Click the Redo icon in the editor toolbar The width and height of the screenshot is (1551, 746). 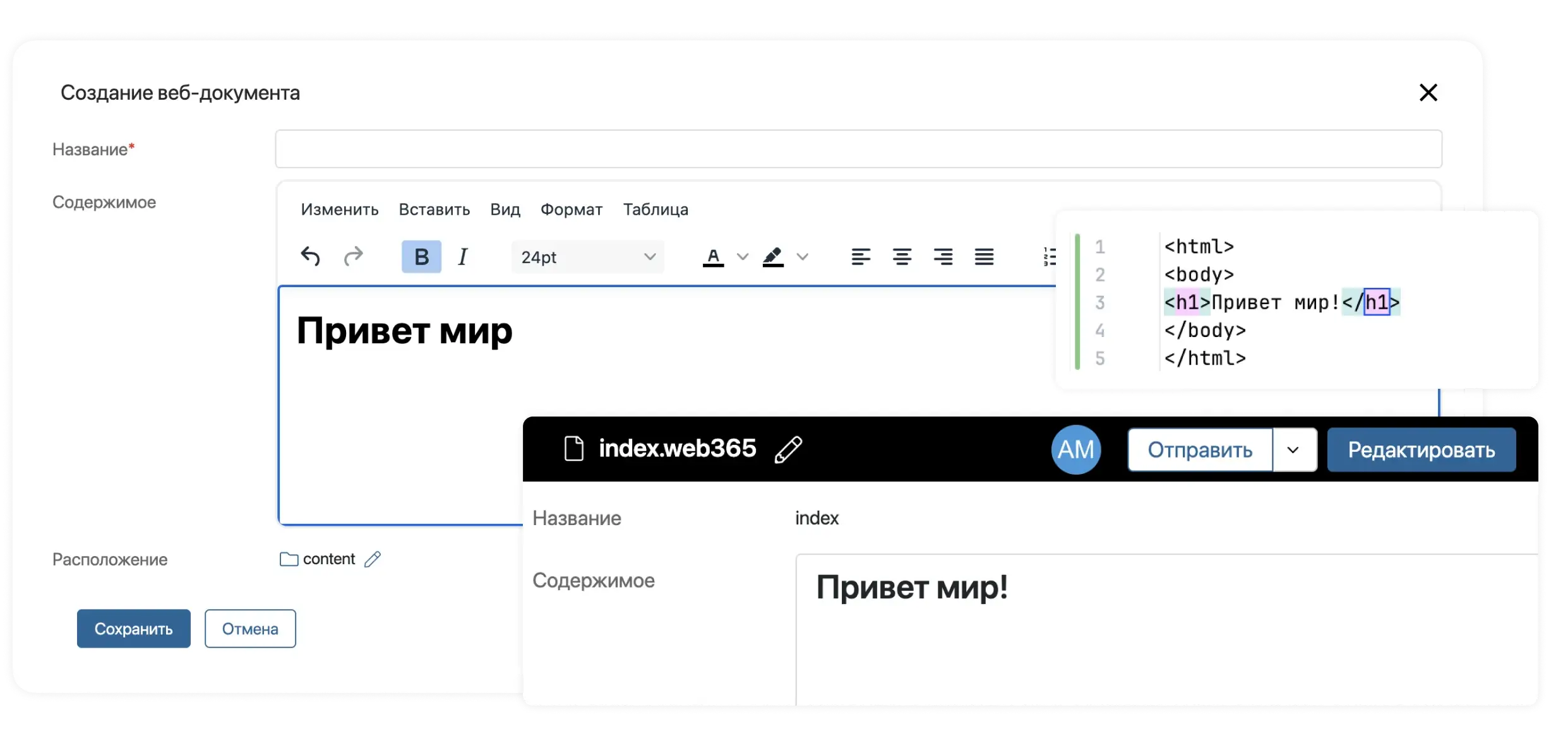tap(354, 256)
